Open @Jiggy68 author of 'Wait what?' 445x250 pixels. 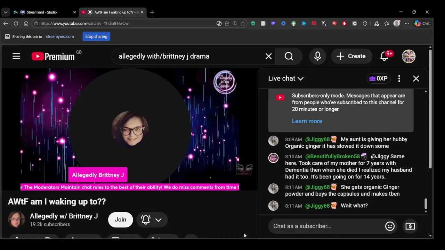coord(317,206)
